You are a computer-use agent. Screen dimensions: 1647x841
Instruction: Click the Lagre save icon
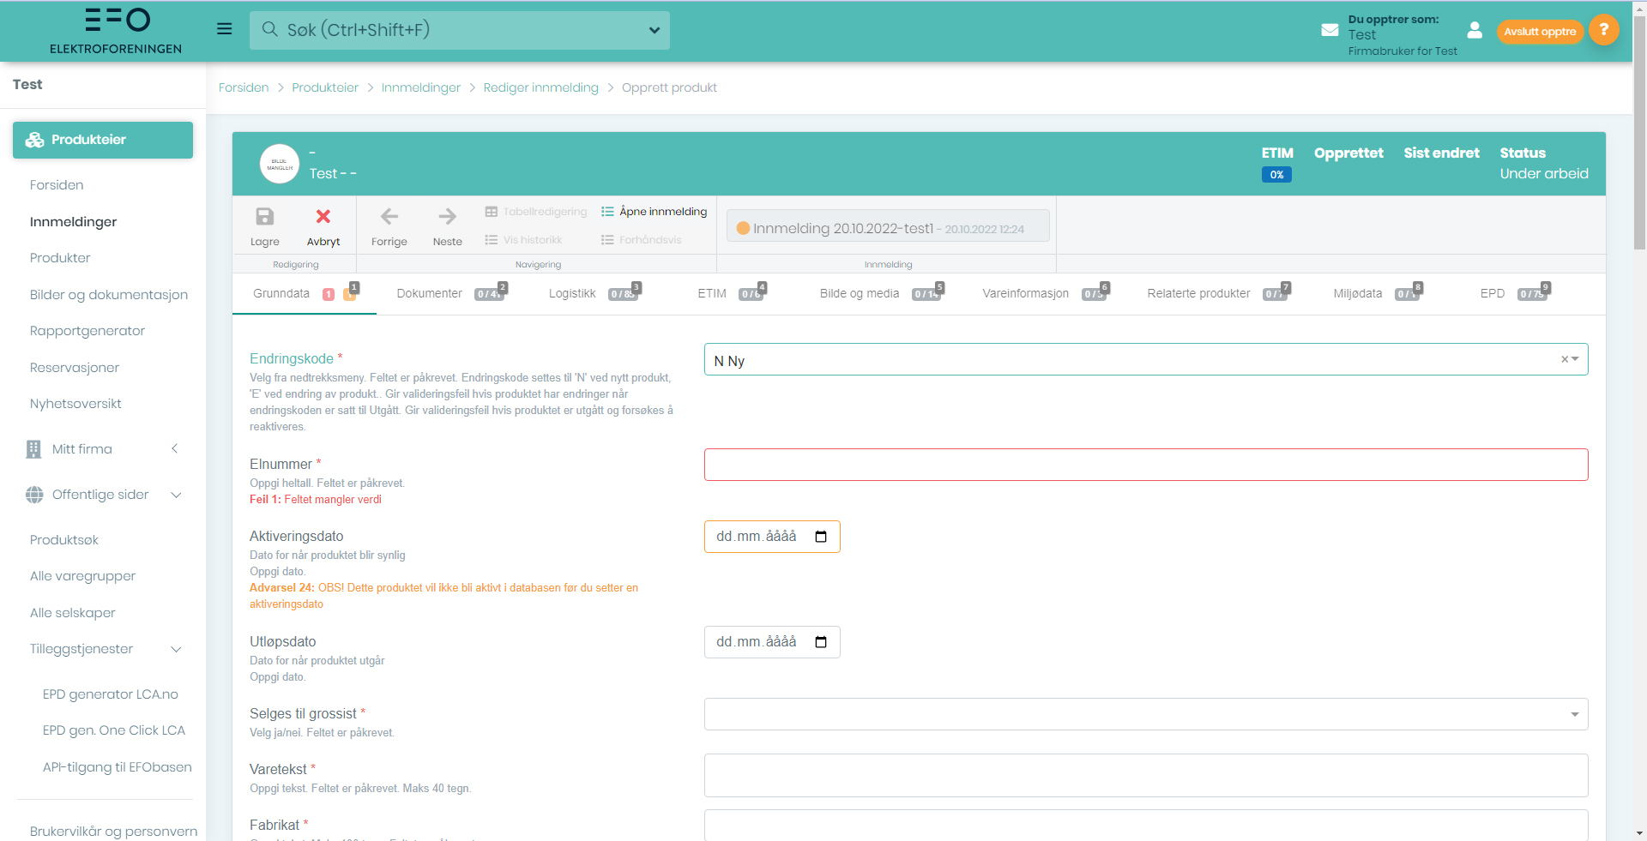tap(264, 217)
